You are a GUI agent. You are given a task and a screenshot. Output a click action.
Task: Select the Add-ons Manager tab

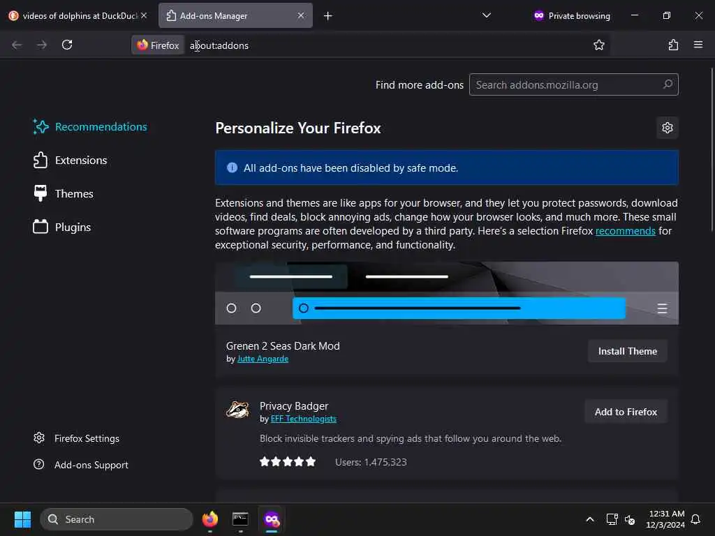[x=235, y=15]
